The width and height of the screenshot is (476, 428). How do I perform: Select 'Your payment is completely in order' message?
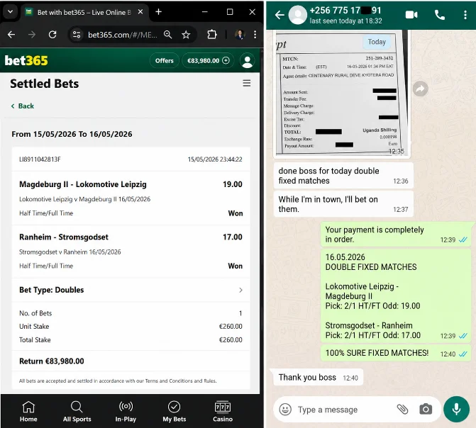tap(396, 235)
